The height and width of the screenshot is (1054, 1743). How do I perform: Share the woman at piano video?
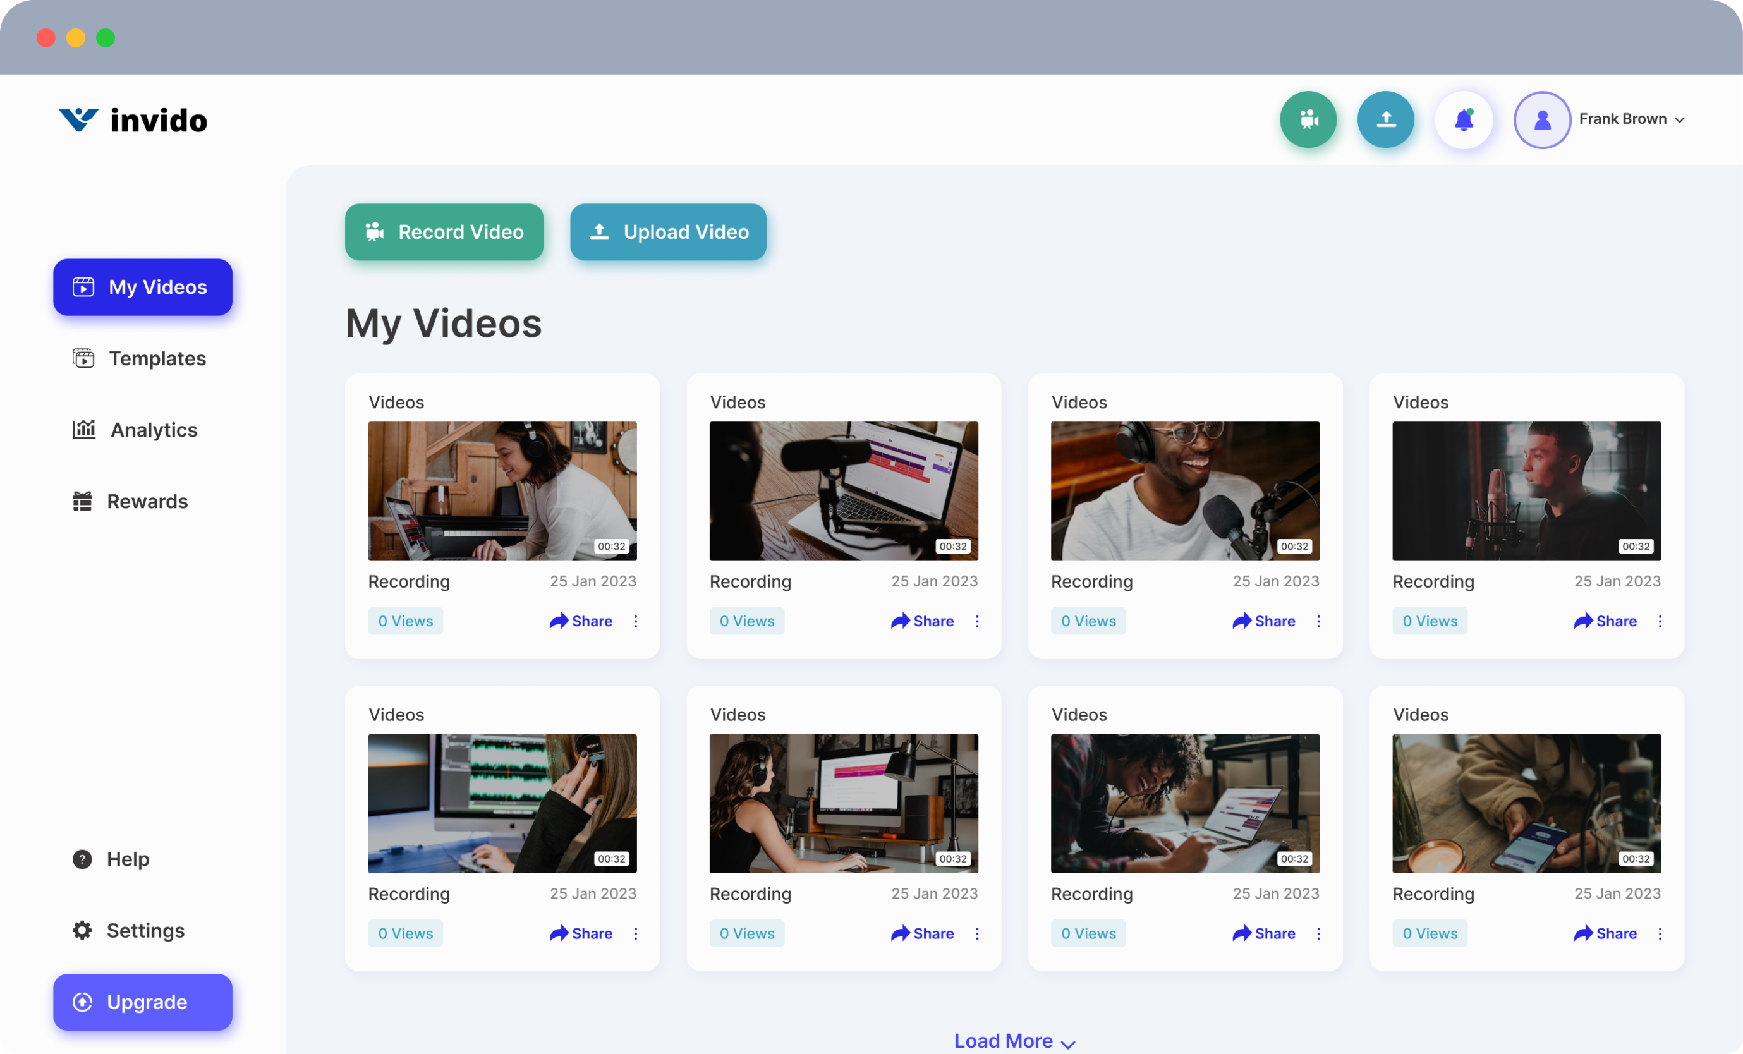coord(581,621)
